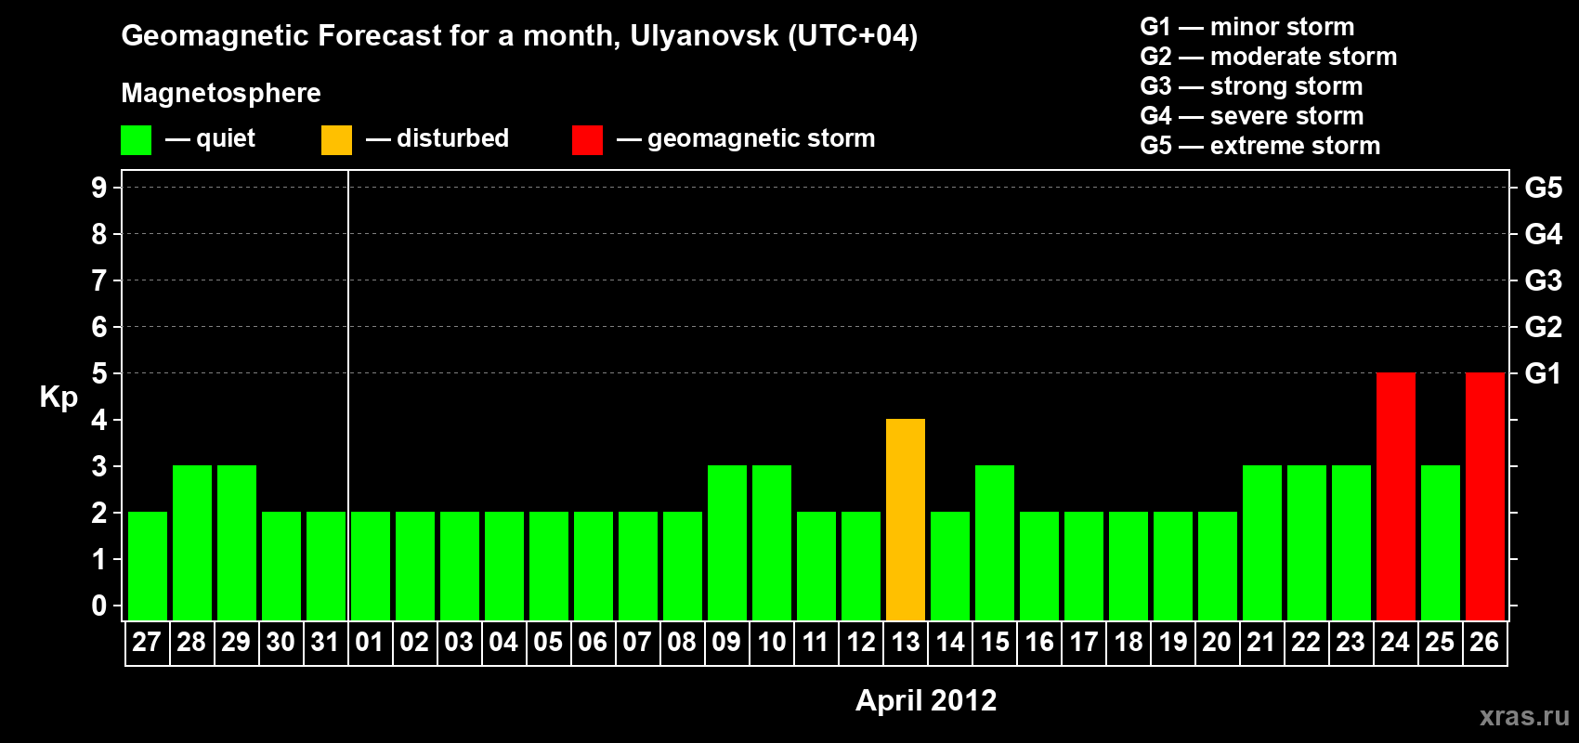Click the 'G1 — minor storm' legend text
The image size is (1579, 743).
(1247, 27)
